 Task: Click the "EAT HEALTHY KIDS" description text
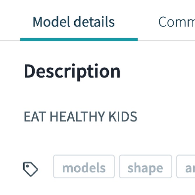(80, 117)
